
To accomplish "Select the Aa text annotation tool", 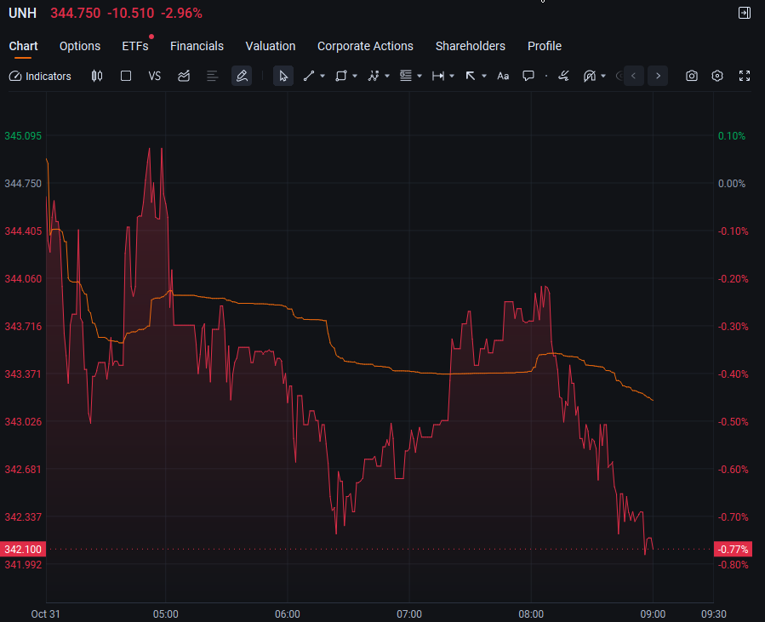I will pos(503,76).
